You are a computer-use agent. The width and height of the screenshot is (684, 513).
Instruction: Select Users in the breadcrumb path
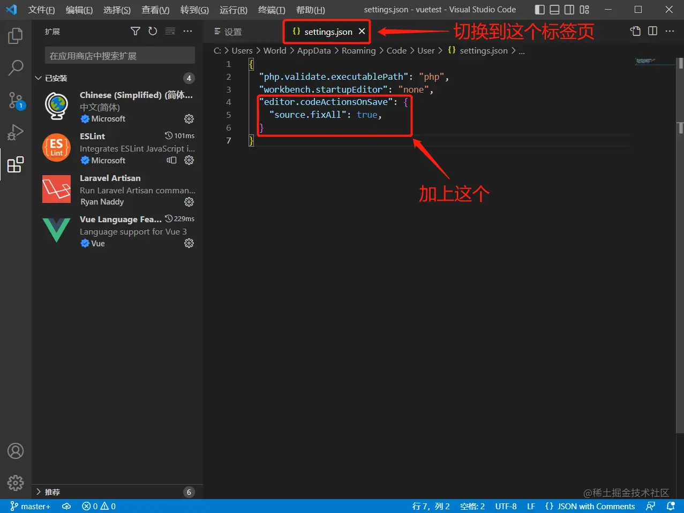pos(242,50)
